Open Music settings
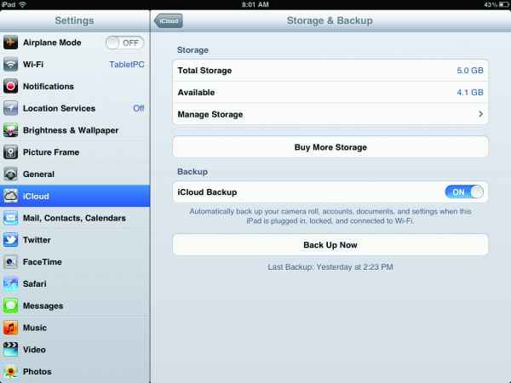This screenshot has height=383, width=511. coord(75,328)
